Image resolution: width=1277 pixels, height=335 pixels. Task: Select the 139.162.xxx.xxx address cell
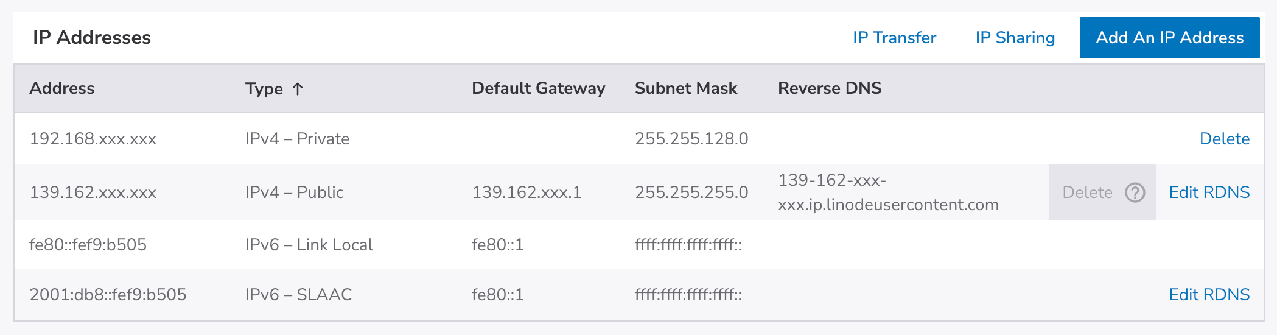(x=93, y=192)
